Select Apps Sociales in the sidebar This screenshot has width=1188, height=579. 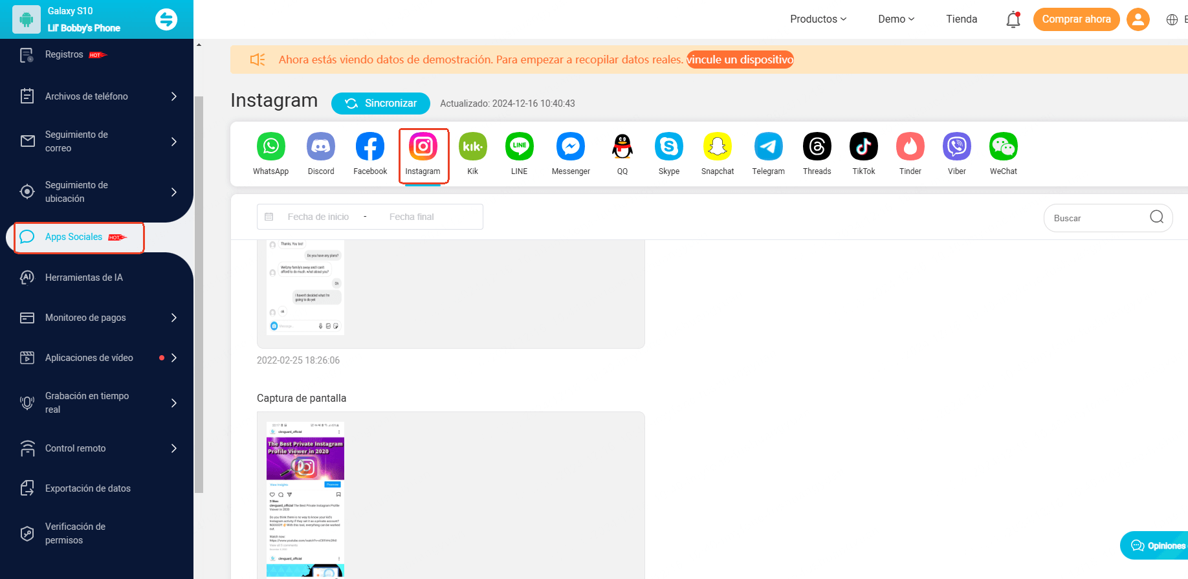pos(79,237)
